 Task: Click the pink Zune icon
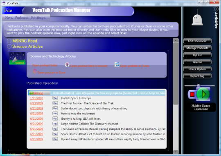[x=34, y=71]
